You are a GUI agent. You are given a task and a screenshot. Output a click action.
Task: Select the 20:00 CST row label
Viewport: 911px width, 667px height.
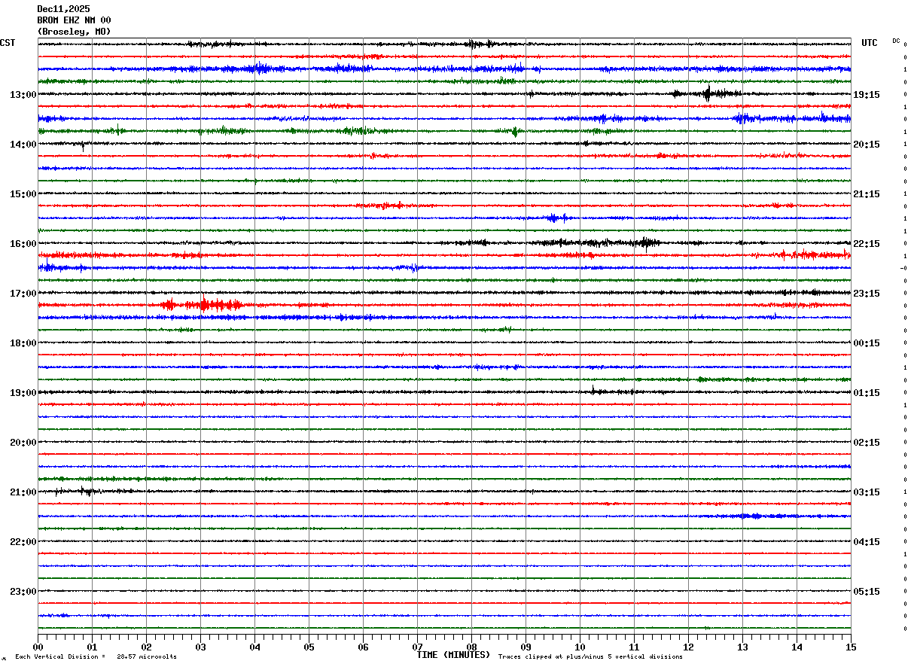(23, 443)
